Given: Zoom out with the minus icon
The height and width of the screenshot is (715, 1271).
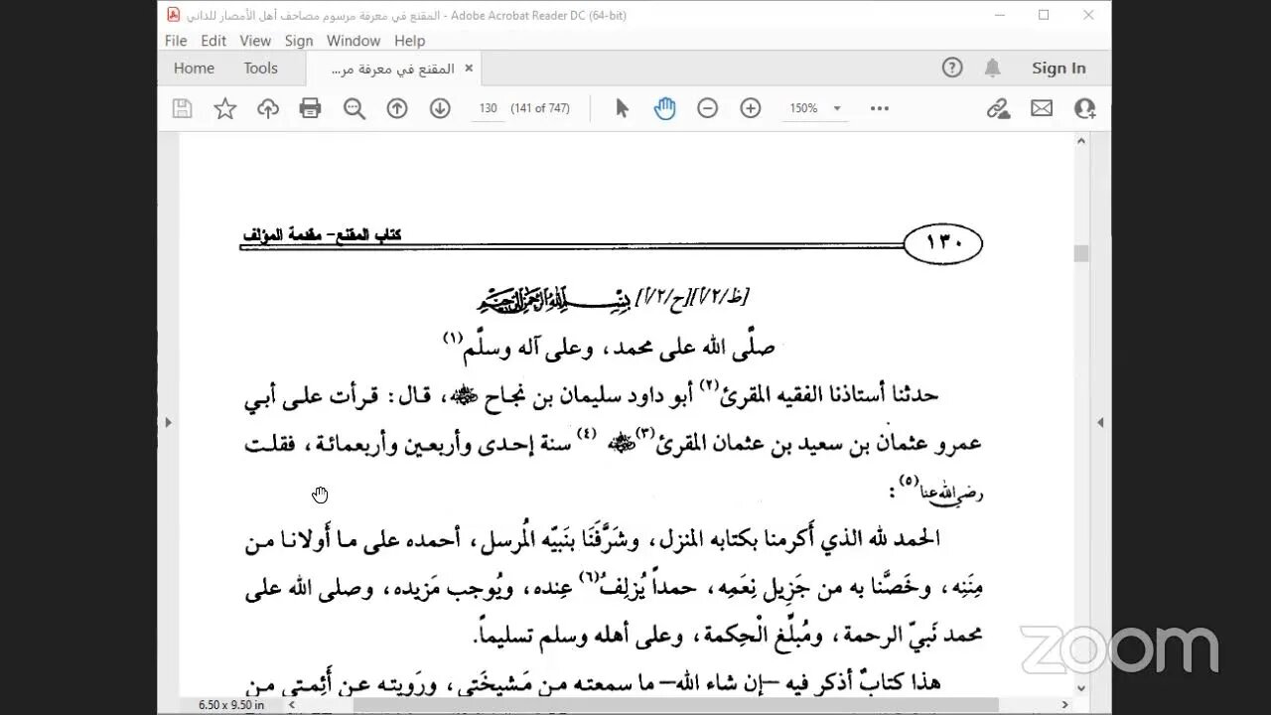Looking at the screenshot, I should click(707, 108).
